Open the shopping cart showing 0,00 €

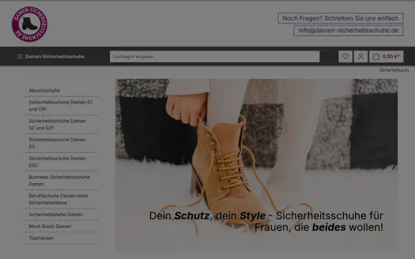point(386,57)
